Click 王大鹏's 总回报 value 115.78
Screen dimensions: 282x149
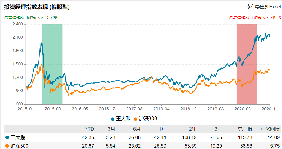(x=246, y=137)
